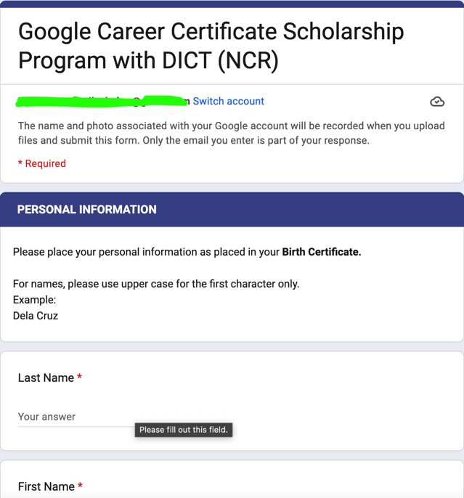Image resolution: width=464 pixels, height=498 pixels.
Task: Select the PERSONAL INFORMATION section header
Action: [x=232, y=209]
